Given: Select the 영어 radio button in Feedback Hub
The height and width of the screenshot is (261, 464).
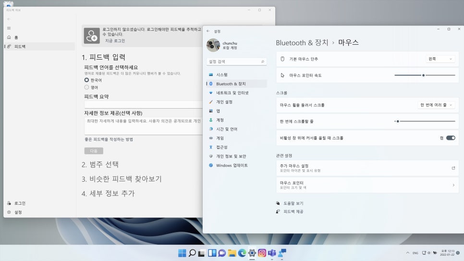Looking at the screenshot, I should (x=86, y=87).
